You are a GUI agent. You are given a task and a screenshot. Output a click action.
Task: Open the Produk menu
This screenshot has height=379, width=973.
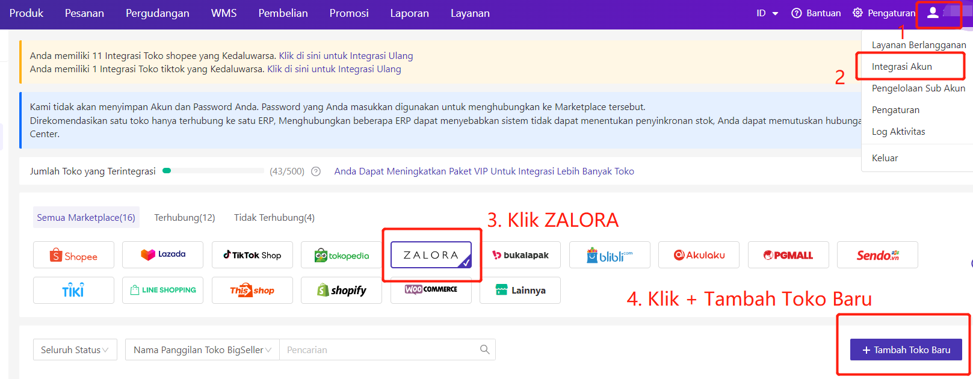click(26, 13)
